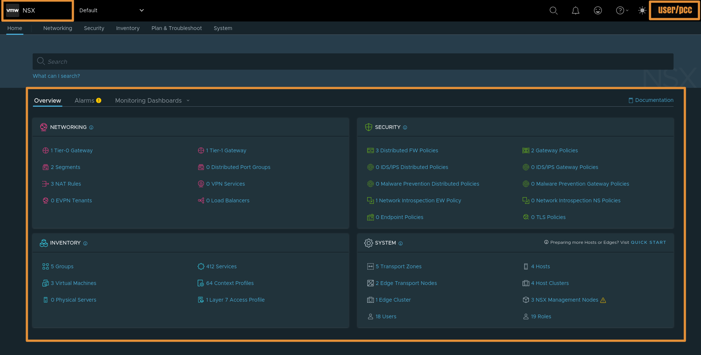Viewport: 701px width, 355px height.
Task: Open the Alarms tab
Action: coord(84,100)
